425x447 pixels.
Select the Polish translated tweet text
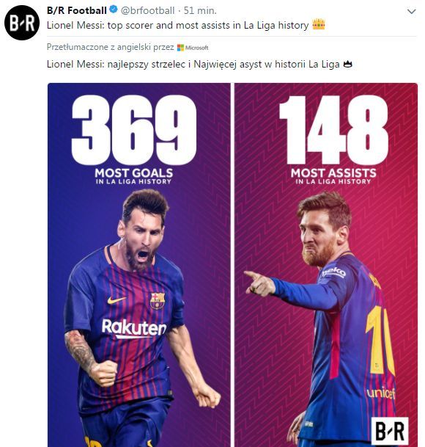pyautogui.click(x=193, y=65)
